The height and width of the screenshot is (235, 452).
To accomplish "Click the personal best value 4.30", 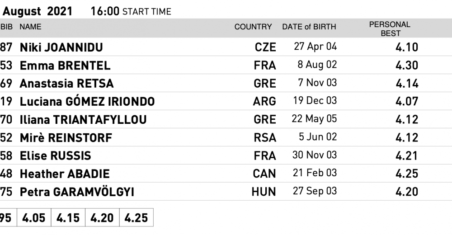I will 407,66.
